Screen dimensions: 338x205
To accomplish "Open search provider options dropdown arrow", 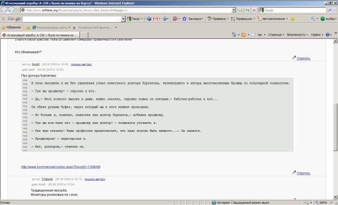I will [x=335, y=10].
